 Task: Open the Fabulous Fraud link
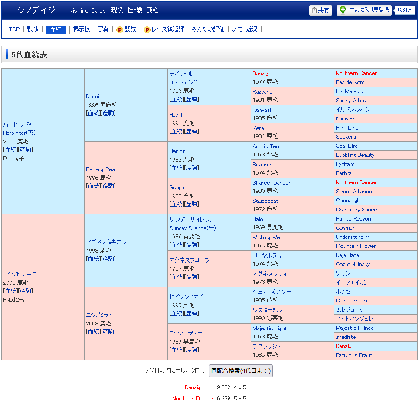354,355
